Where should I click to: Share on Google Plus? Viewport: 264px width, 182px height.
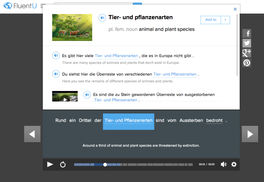(247, 53)
